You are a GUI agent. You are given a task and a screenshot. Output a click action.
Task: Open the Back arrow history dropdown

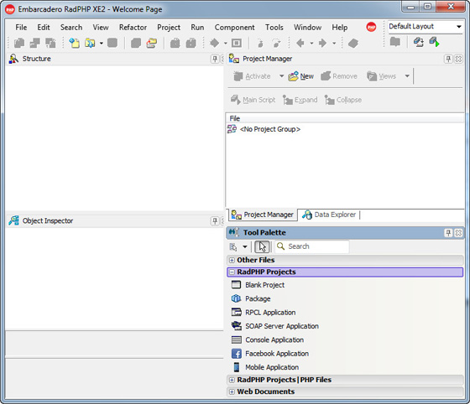pos(311,44)
